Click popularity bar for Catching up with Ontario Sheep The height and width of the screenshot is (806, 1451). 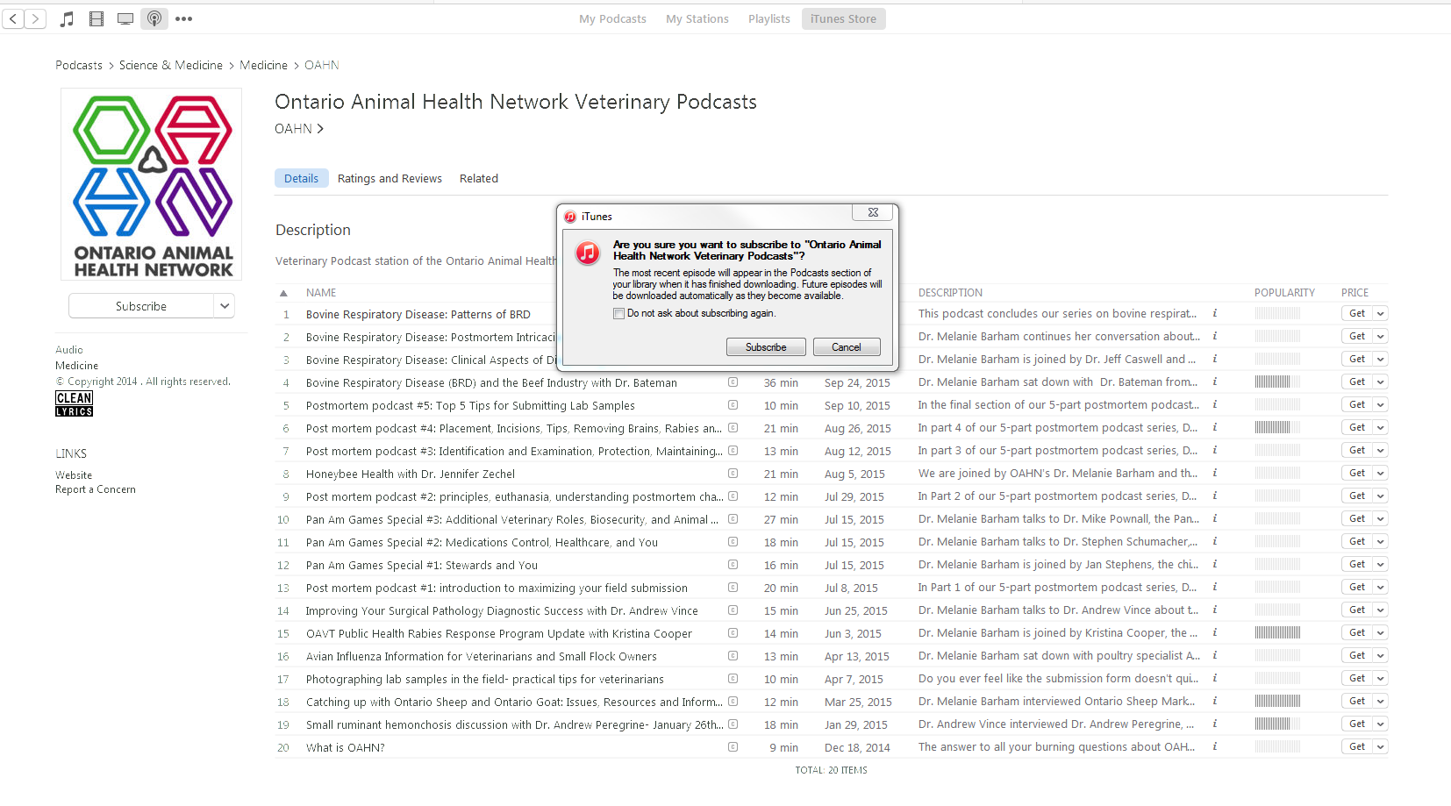coord(1277,701)
